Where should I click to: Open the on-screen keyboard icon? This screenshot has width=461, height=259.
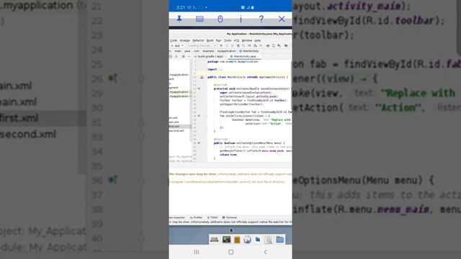(x=200, y=19)
